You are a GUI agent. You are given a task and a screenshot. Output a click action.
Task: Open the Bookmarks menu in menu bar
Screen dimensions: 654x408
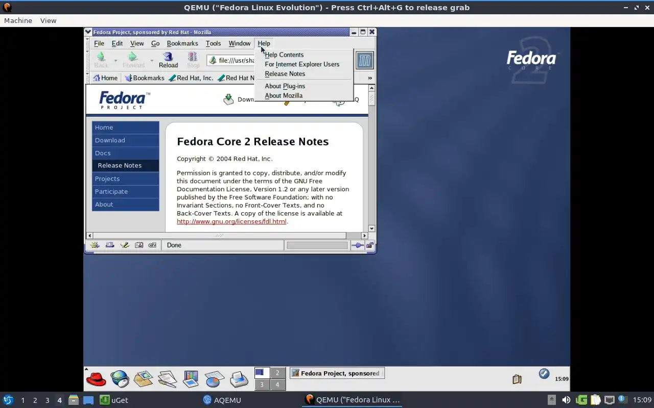click(x=182, y=43)
